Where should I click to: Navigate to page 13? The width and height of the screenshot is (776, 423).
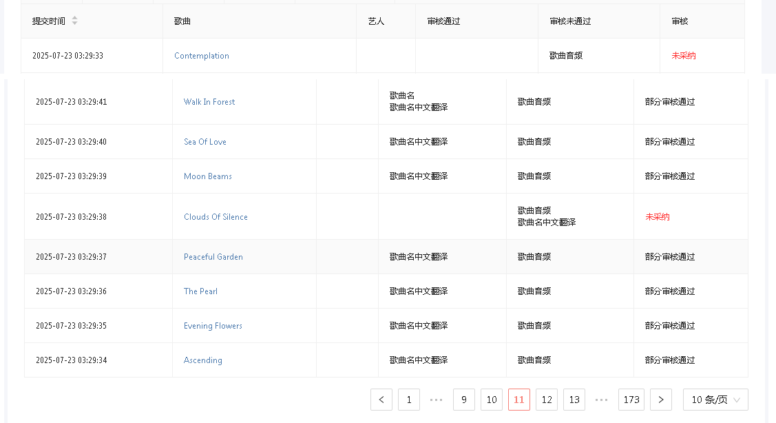(574, 400)
